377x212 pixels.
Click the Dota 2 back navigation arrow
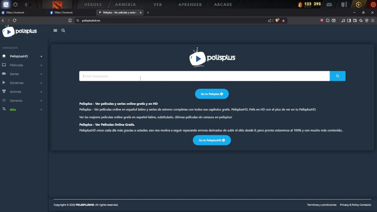pyautogui.click(x=26, y=4)
